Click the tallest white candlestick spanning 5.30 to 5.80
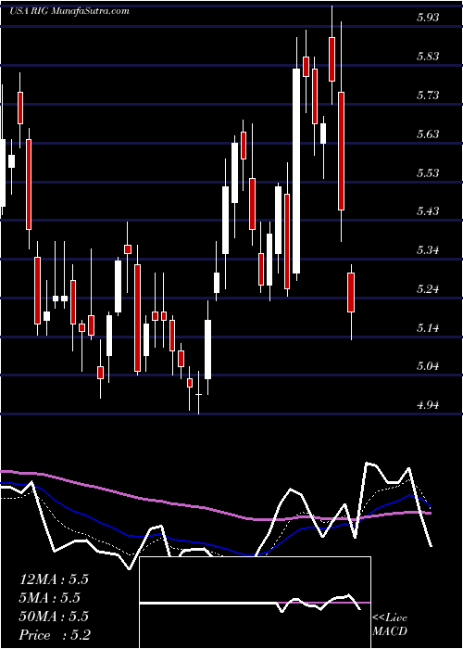This screenshot has width=463, height=649. pos(296,171)
